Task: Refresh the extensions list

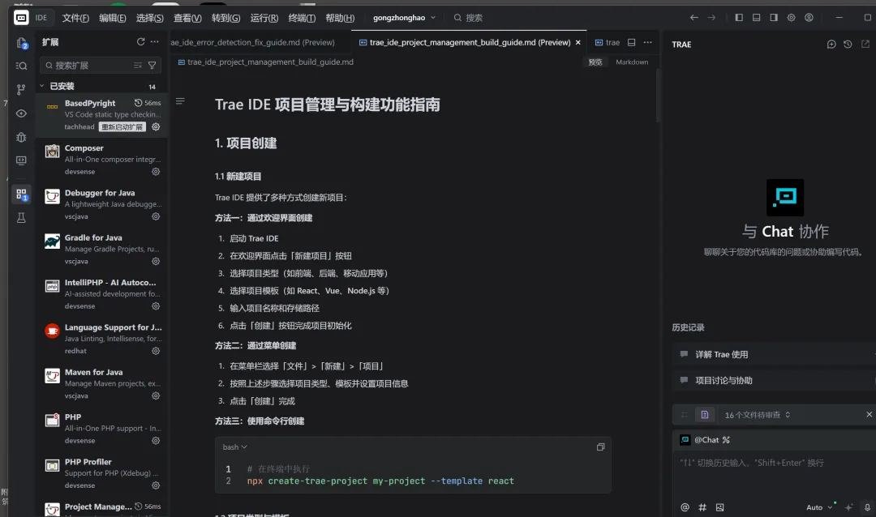Action: pyautogui.click(x=141, y=42)
